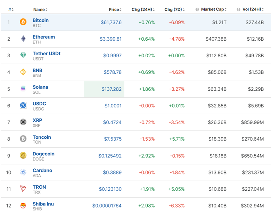
Task: Click the DOGE ticker symbol text
Action: (x=38, y=159)
